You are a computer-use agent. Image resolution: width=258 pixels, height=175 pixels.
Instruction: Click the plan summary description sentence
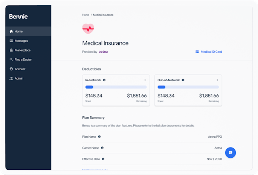(x=138, y=126)
